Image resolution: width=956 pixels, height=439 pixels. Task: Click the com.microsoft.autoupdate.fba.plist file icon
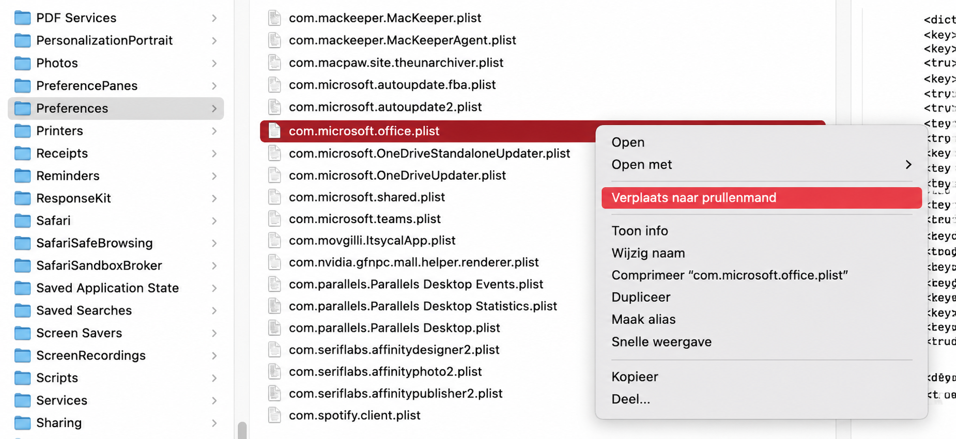(x=274, y=84)
